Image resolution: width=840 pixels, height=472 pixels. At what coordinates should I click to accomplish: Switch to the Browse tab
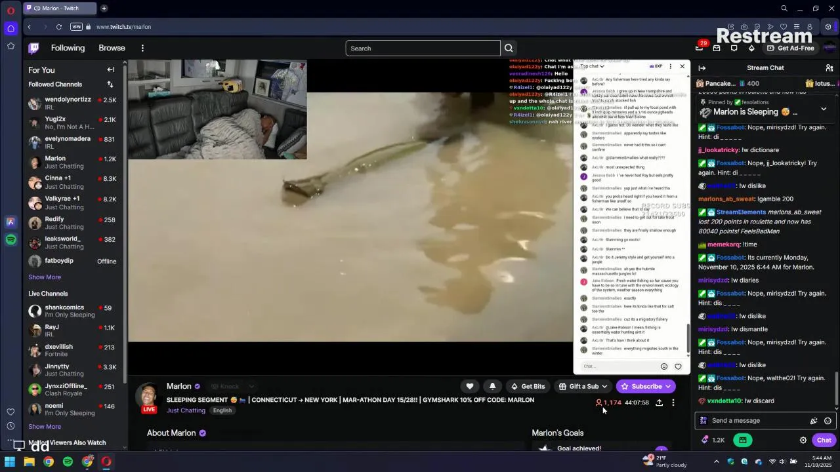click(x=112, y=48)
